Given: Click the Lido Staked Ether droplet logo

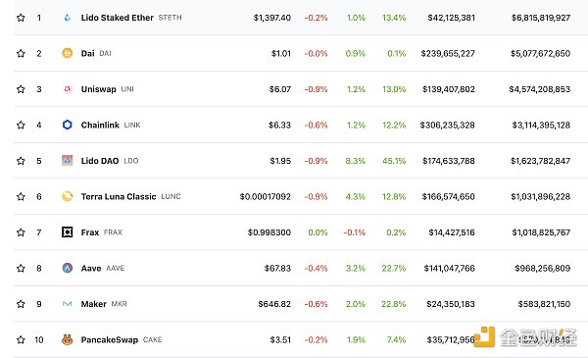Looking at the screenshot, I should (x=67, y=18).
